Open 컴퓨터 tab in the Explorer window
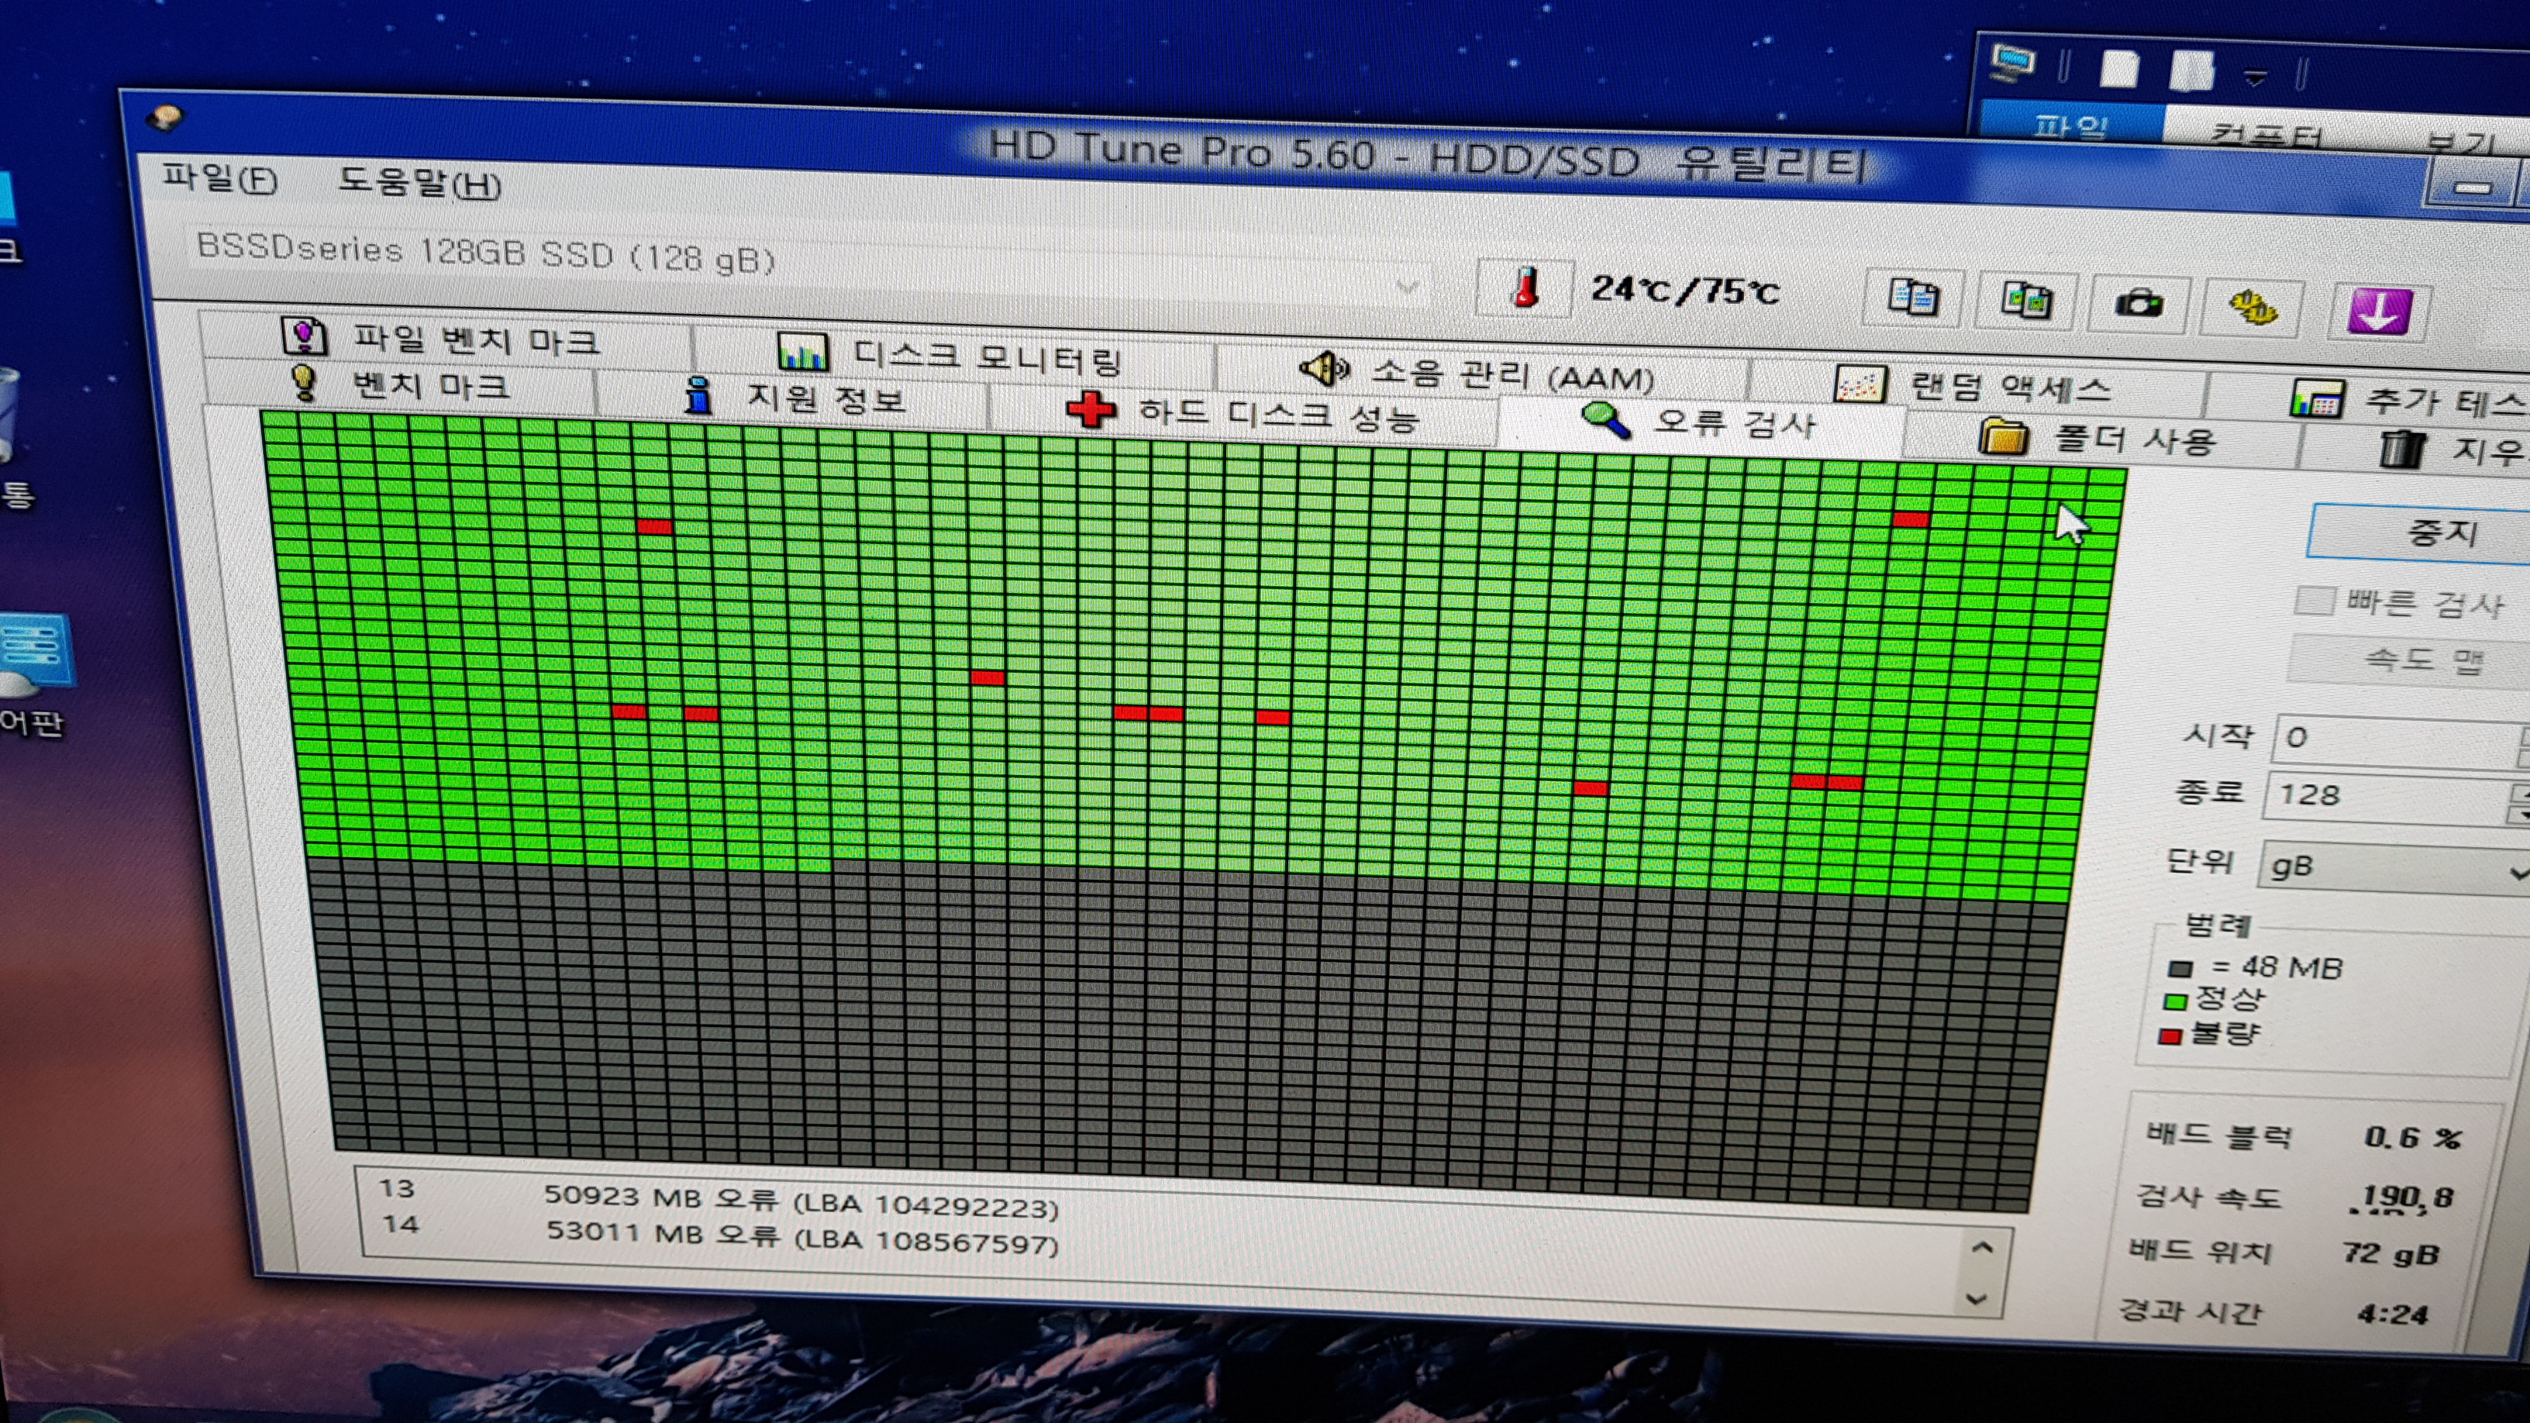The width and height of the screenshot is (2530, 1423). click(x=2266, y=135)
